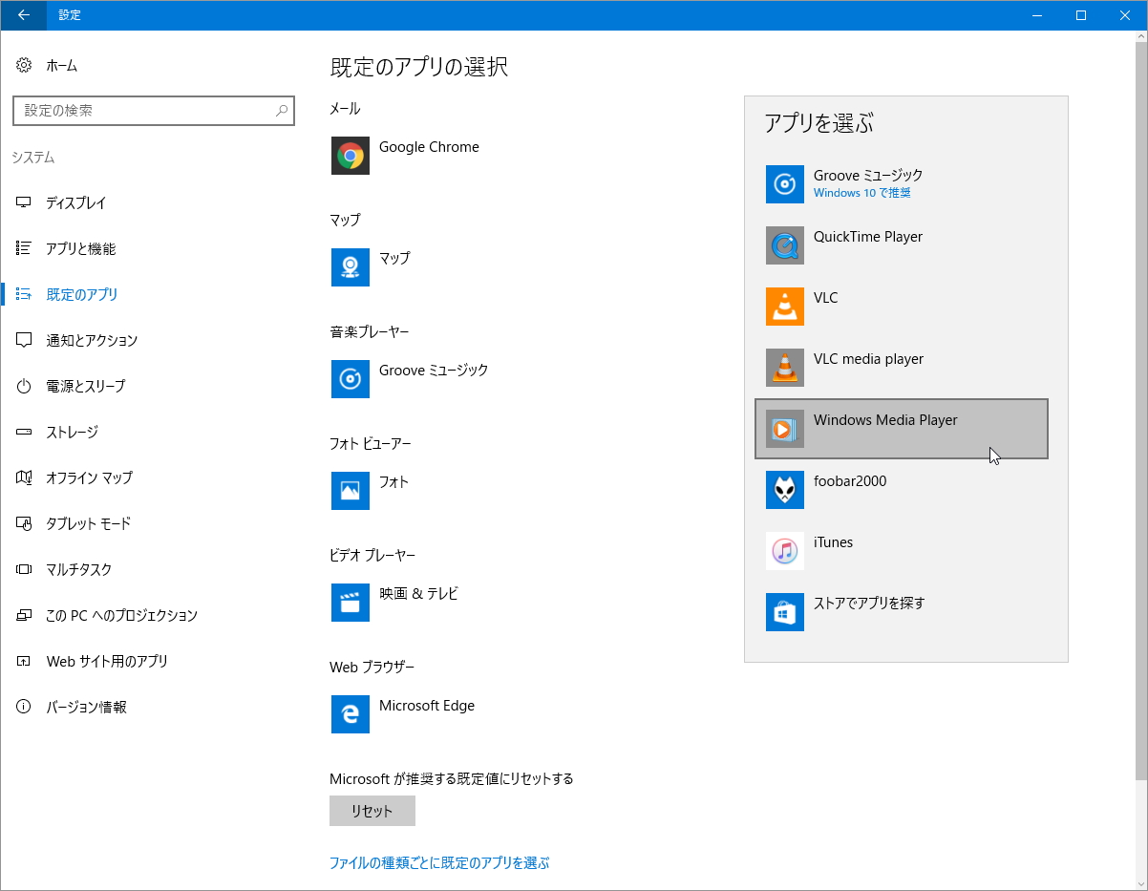Click the QuickTime Player icon
1148x891 pixels.
click(x=785, y=245)
